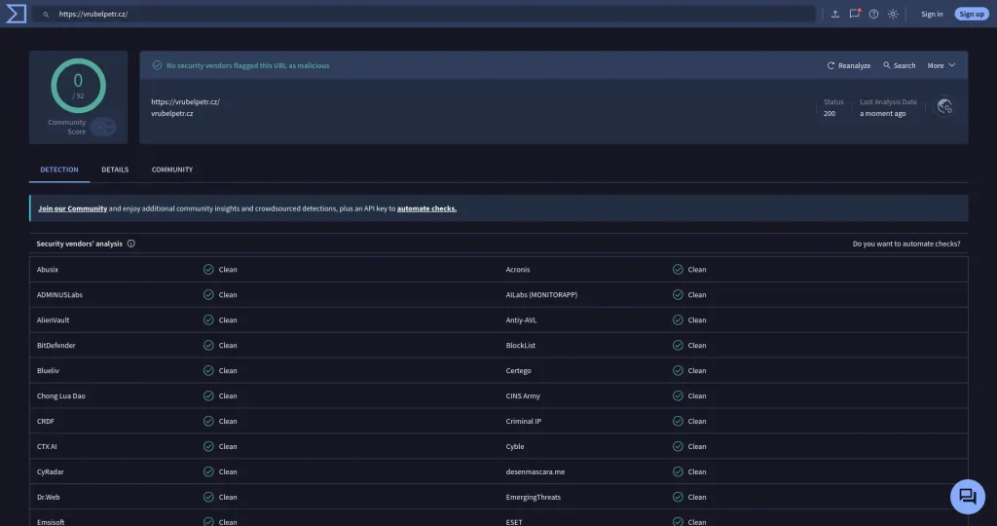The width and height of the screenshot is (997, 526).
Task: Click the CRDF clean checkmark icon
Action: (x=208, y=421)
